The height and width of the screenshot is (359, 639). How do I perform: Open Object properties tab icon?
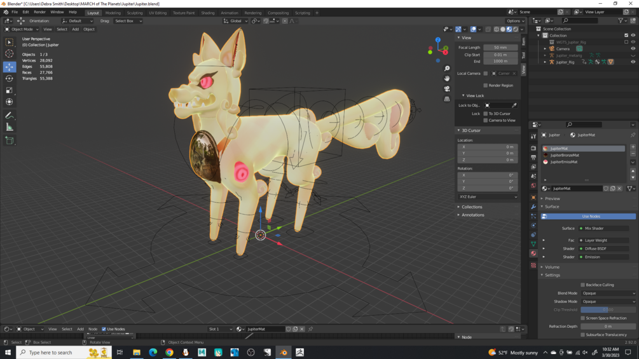pyautogui.click(x=533, y=198)
